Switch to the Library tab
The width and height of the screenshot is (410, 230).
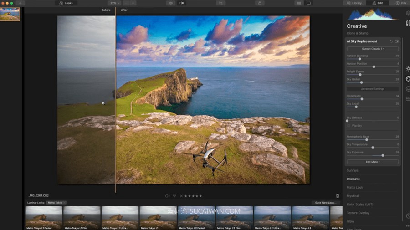(355, 3)
